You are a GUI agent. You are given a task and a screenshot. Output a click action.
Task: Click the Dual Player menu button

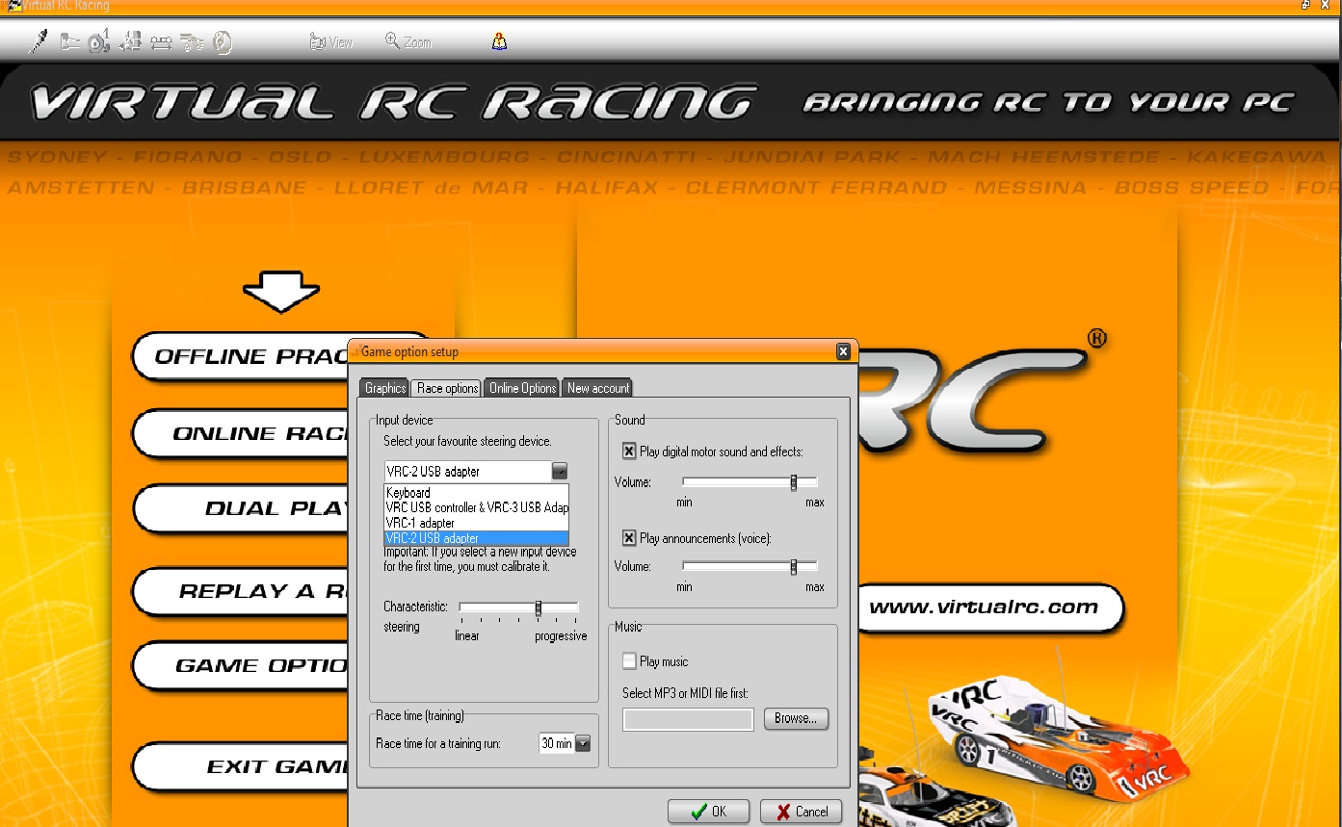coord(241,508)
